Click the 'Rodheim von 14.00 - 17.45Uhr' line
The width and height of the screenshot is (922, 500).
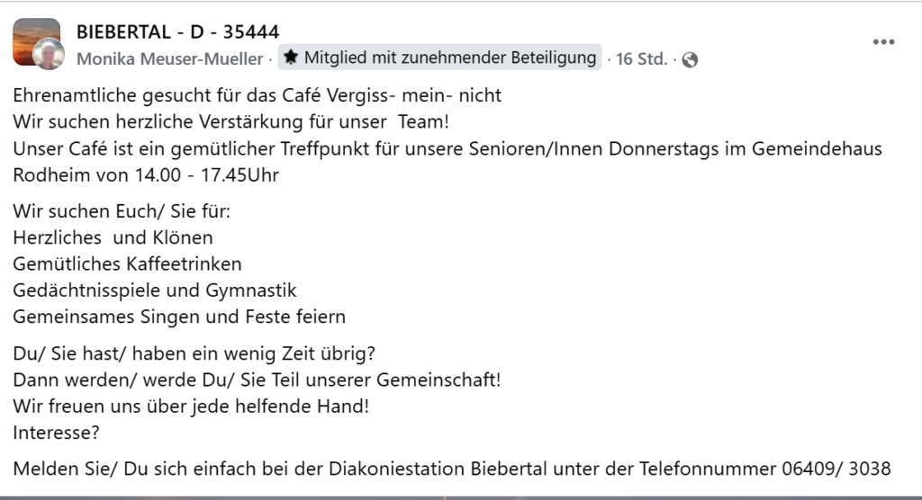[x=146, y=174]
